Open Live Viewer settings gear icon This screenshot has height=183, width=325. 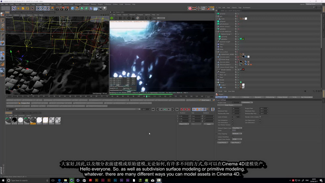click(129, 18)
